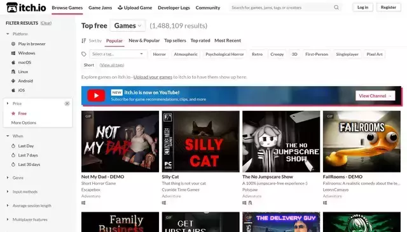Open Developer Logs nav item
Screen dimensions: 407x232
(174, 8)
